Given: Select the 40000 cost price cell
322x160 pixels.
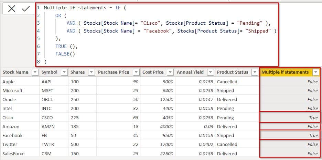Looking at the screenshot, I should tap(158, 127).
